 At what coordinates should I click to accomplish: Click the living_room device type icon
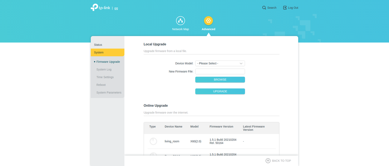tap(153, 141)
